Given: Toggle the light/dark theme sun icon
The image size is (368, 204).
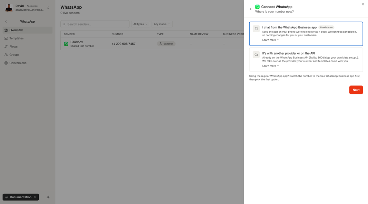Looking at the screenshot, I should [x=48, y=197].
